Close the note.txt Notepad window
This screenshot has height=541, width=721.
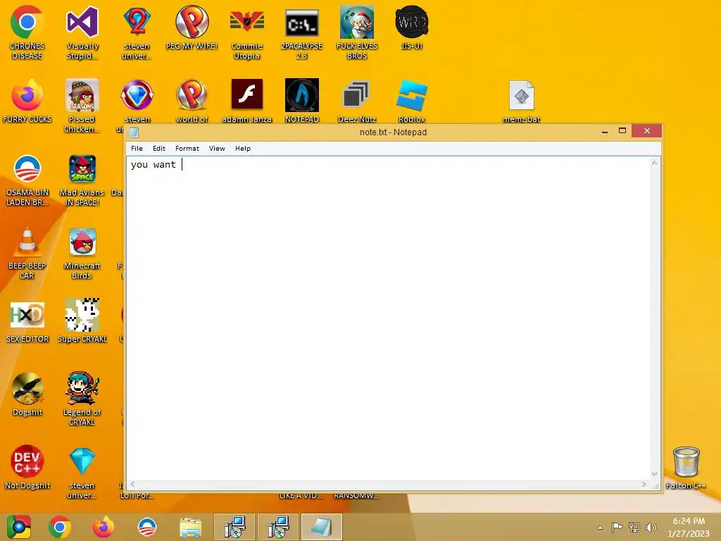pyautogui.click(x=647, y=130)
